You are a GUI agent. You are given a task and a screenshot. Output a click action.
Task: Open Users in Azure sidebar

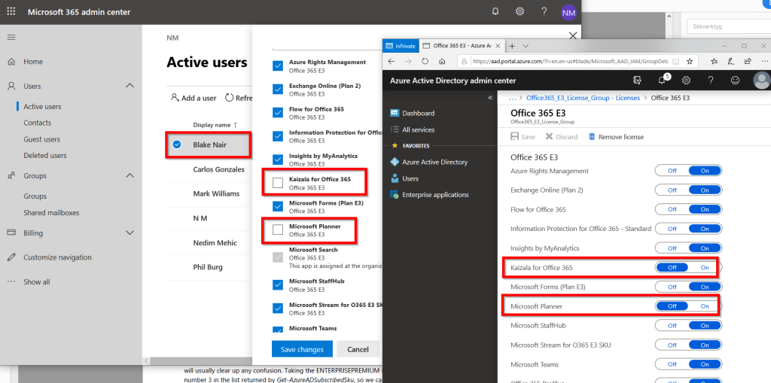[x=410, y=178]
